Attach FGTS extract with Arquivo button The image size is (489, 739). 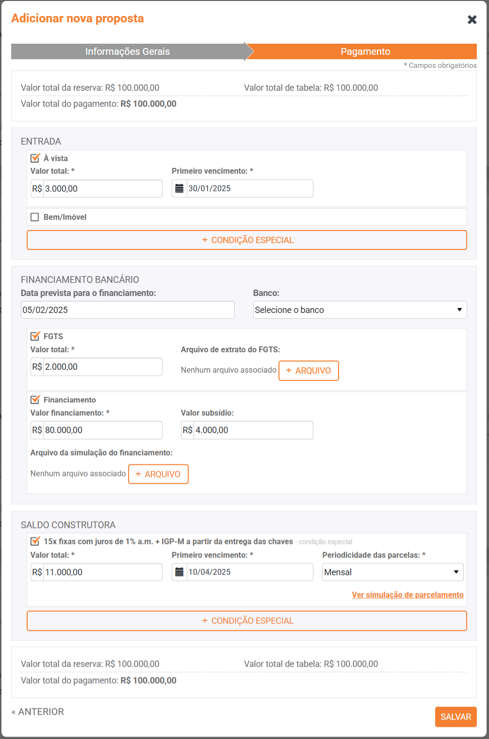pyautogui.click(x=309, y=371)
